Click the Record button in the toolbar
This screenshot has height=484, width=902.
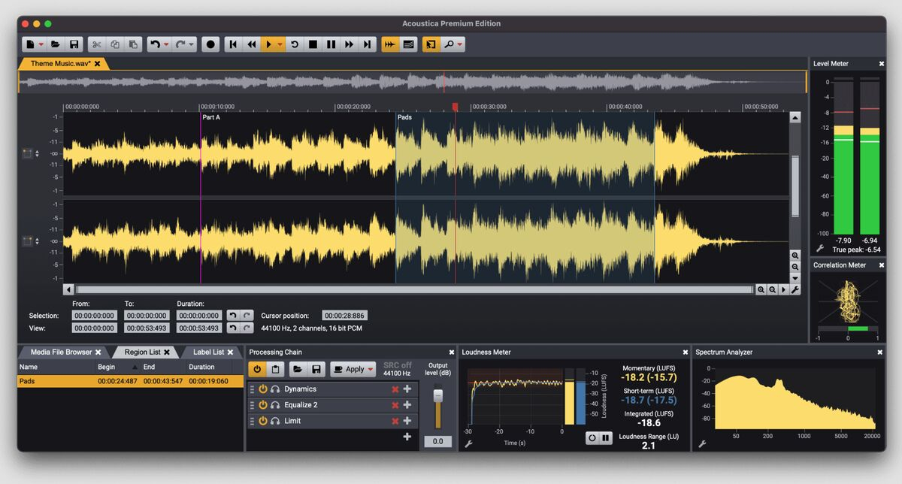pyautogui.click(x=211, y=45)
